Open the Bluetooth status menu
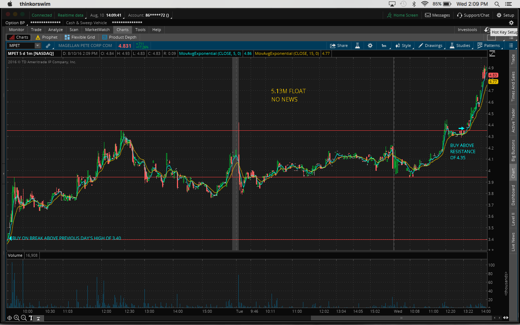The height and width of the screenshot is (325, 520). [x=414, y=4]
